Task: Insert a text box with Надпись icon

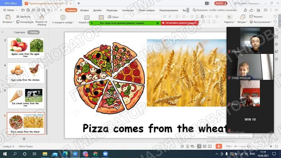Action: tap(229, 17)
